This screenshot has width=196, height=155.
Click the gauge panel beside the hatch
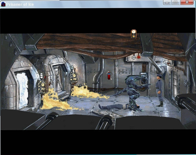(73, 77)
